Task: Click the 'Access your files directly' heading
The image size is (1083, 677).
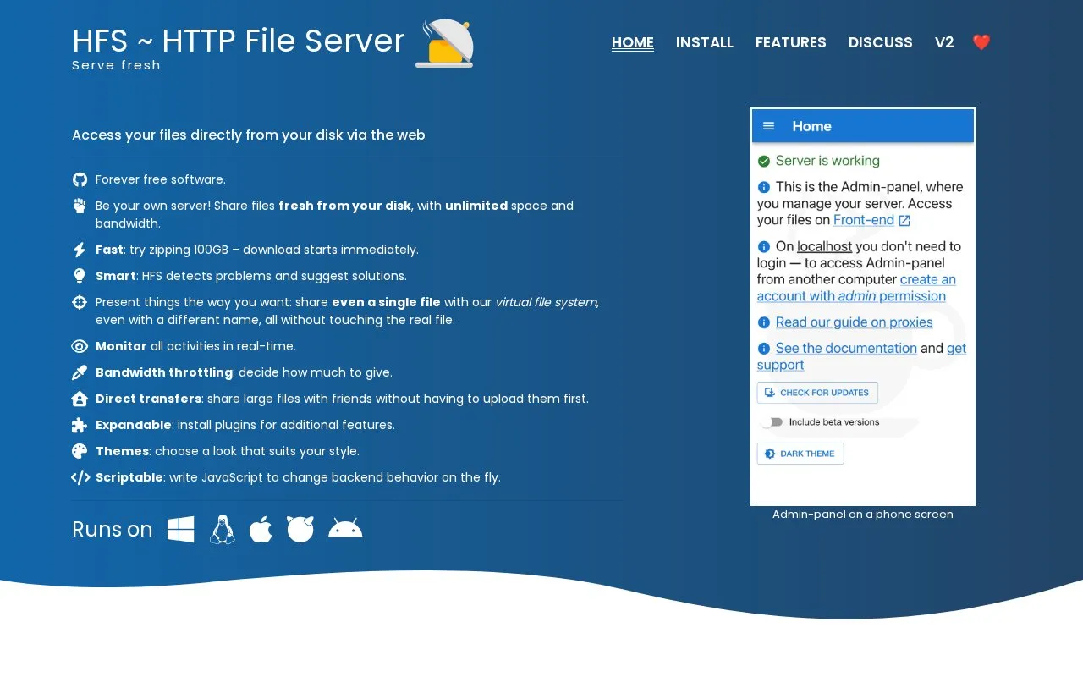Action: pyautogui.click(x=249, y=135)
